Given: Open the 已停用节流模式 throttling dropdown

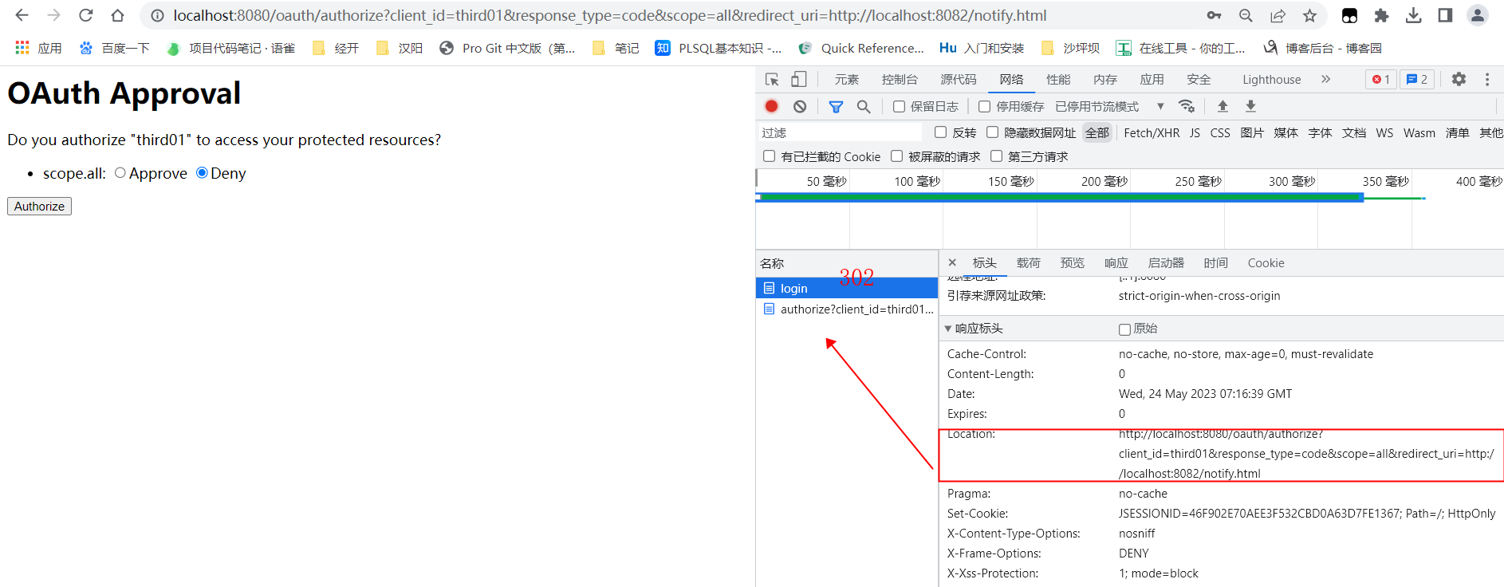Looking at the screenshot, I should (x=1109, y=106).
